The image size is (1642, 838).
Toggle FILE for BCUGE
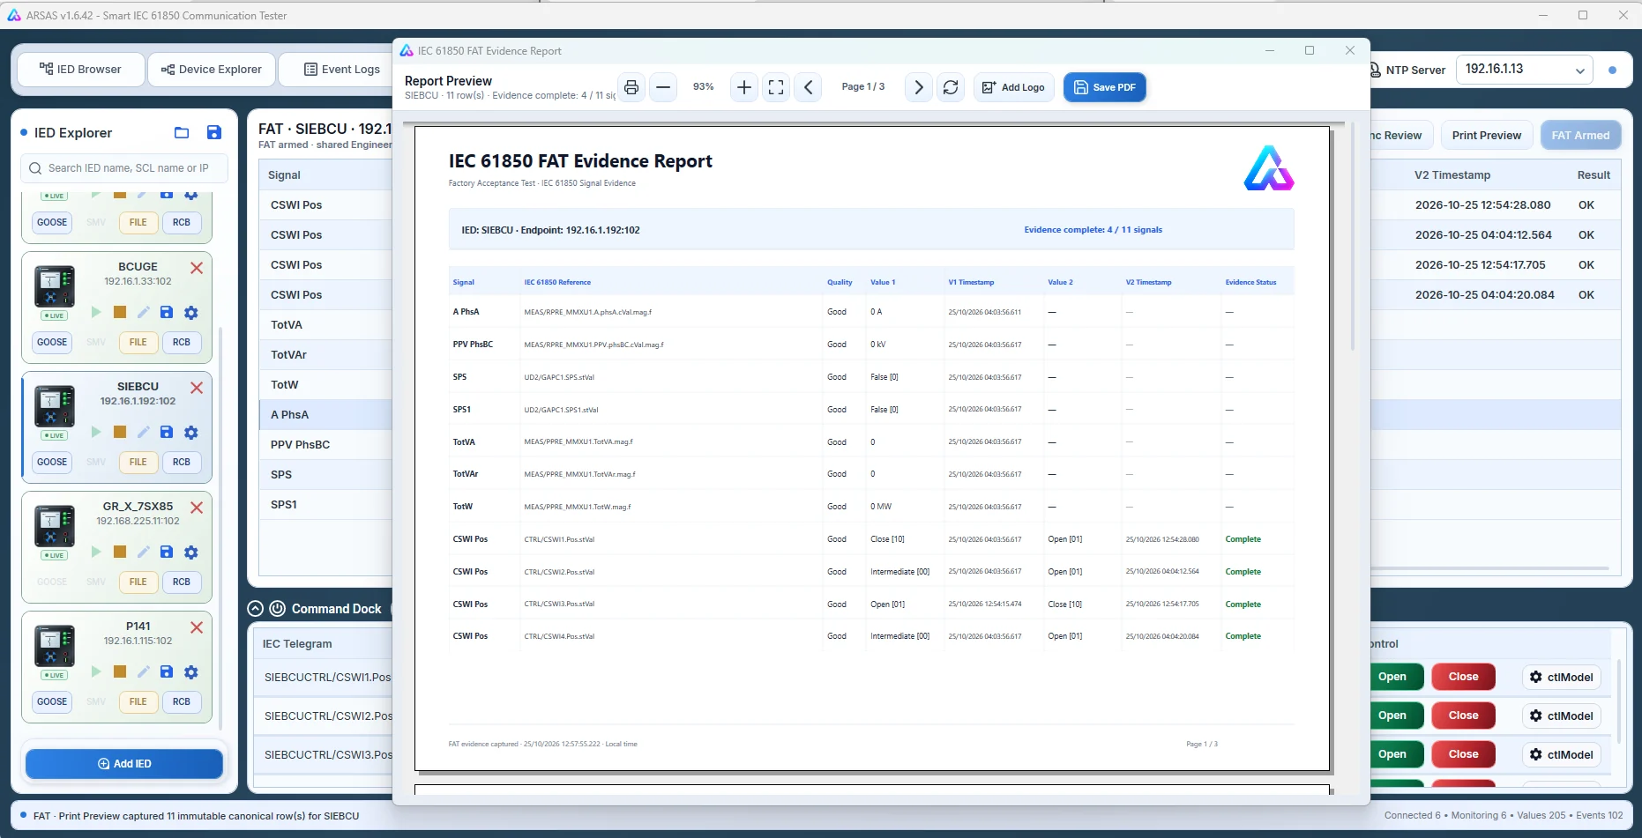pos(138,342)
